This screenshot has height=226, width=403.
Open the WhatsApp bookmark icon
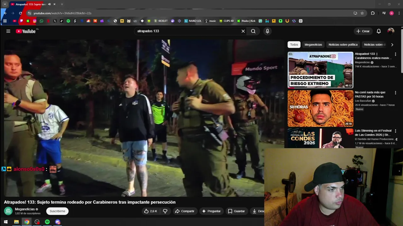(x=41, y=21)
